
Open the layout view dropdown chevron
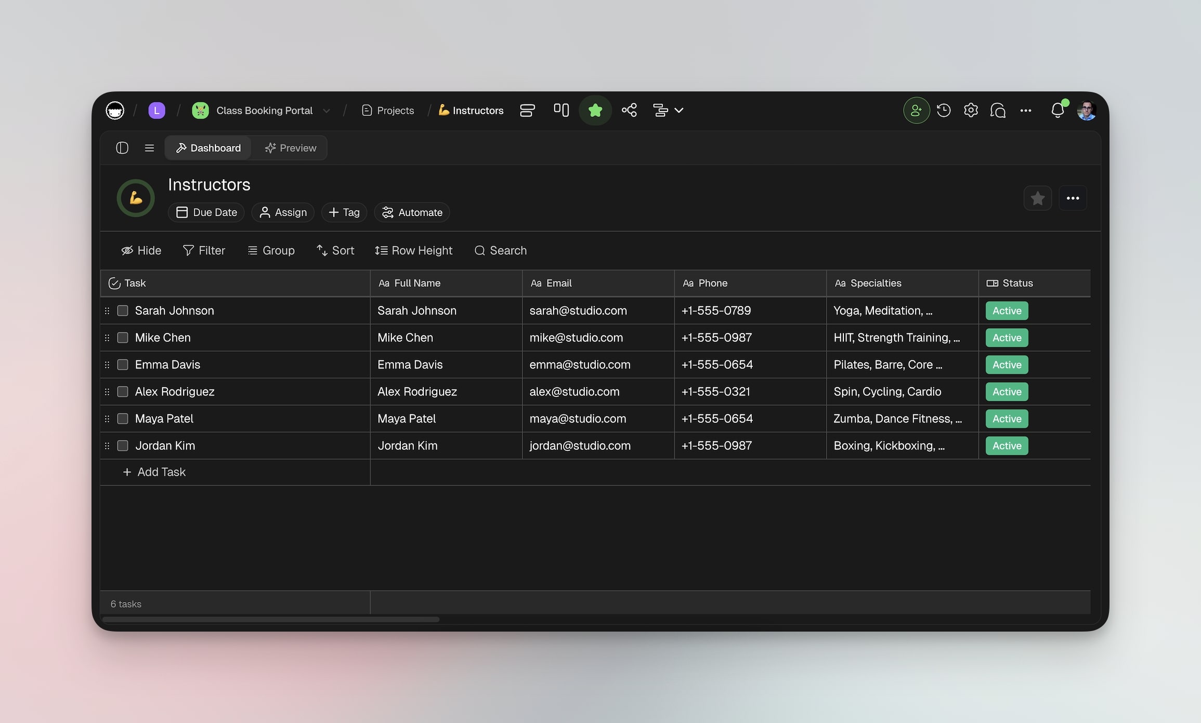(680, 110)
